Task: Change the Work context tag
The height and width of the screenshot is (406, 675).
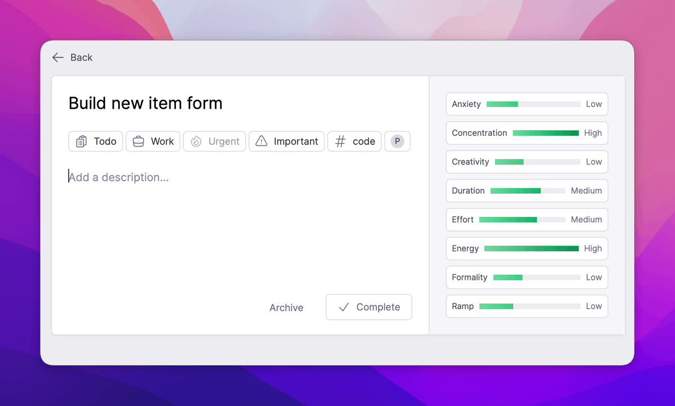Action: pyautogui.click(x=153, y=141)
